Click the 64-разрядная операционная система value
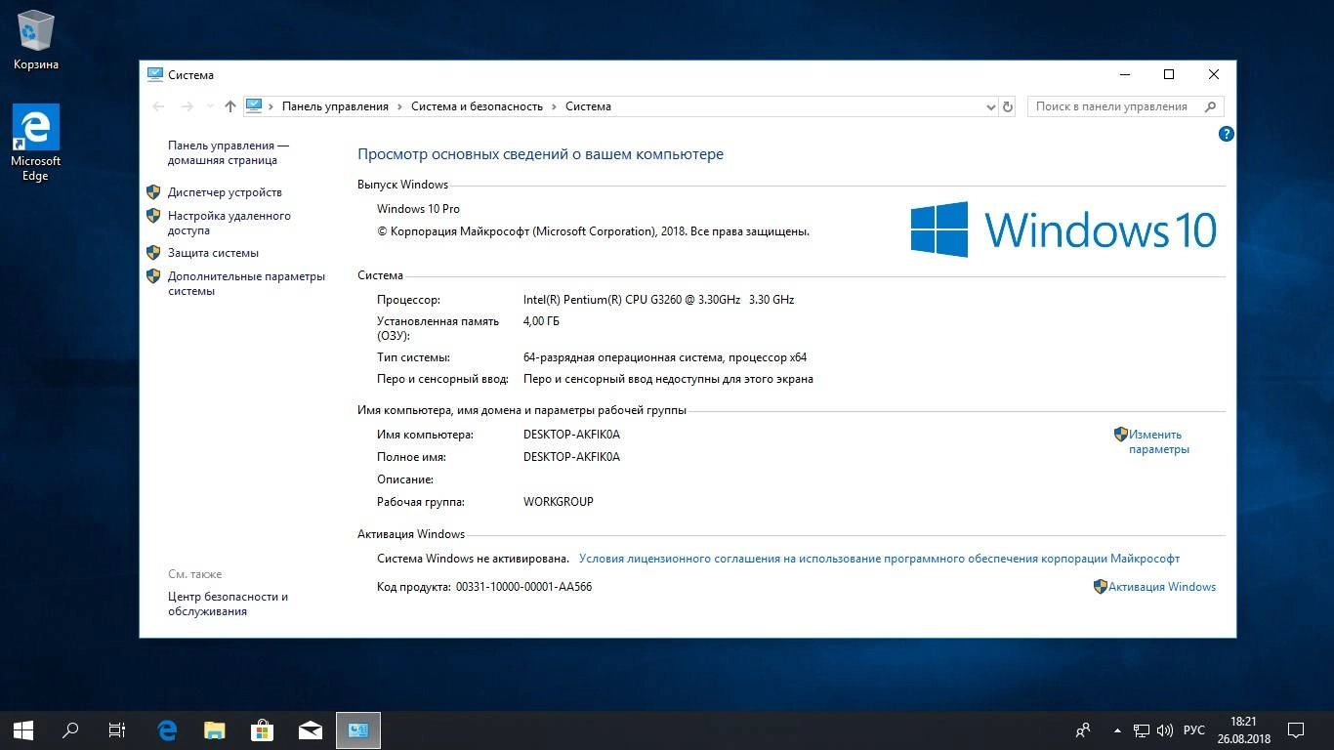Viewport: 1334px width, 750px height. point(665,357)
